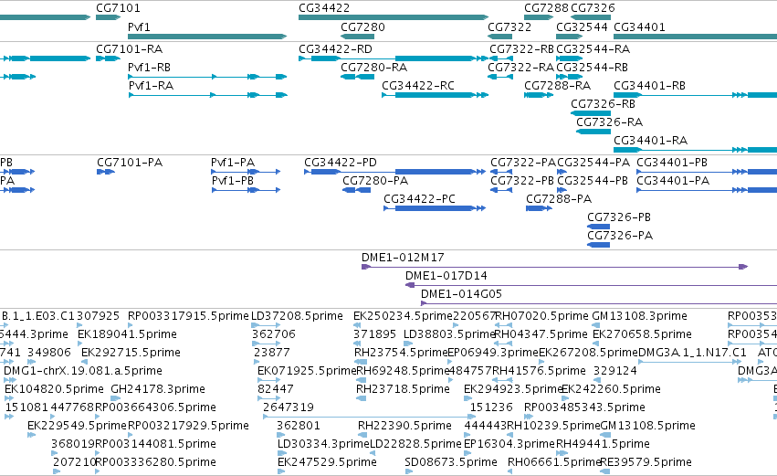Click the Pvf1-RA transcript label
Image resolution: width=777 pixels, height=476 pixels.
point(152,86)
